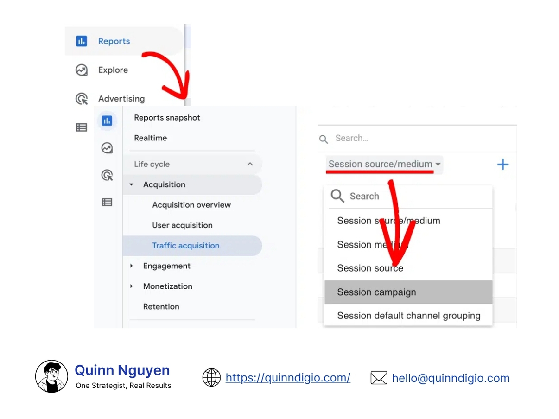Image resolution: width=559 pixels, height=419 pixels.
Task: Click the envelope icon beside email address
Action: click(x=379, y=378)
